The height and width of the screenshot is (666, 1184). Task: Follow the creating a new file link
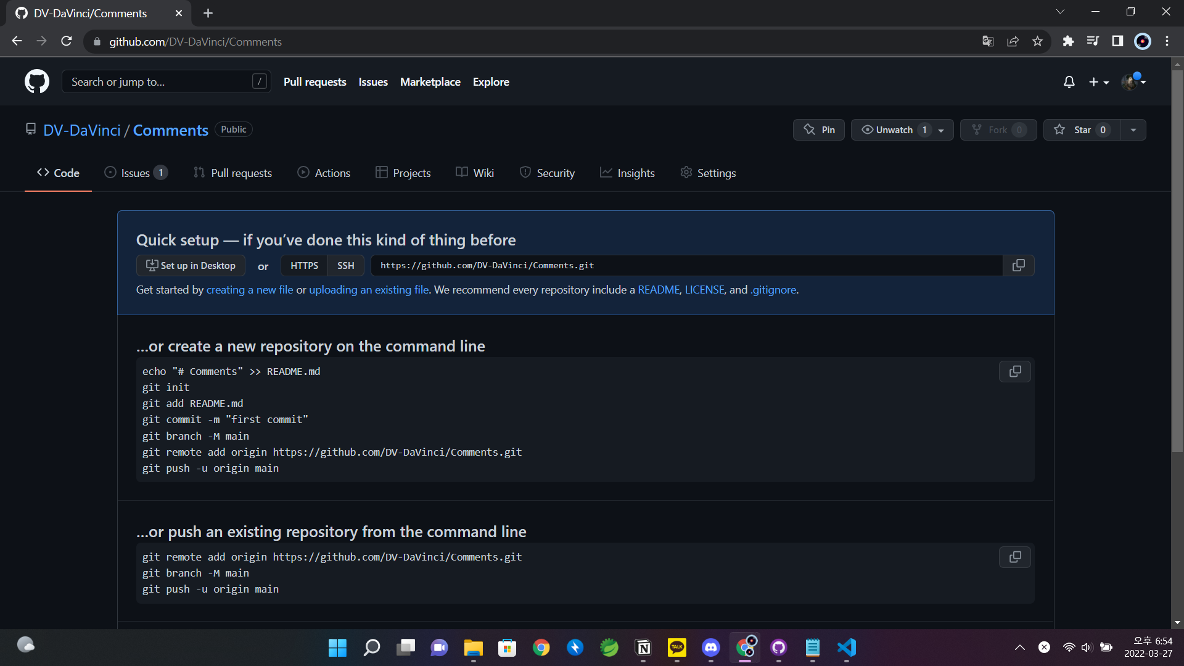point(250,290)
